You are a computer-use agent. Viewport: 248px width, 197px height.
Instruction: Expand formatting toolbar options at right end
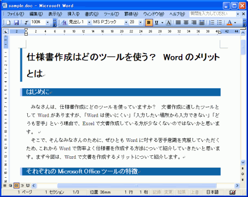(245, 22)
